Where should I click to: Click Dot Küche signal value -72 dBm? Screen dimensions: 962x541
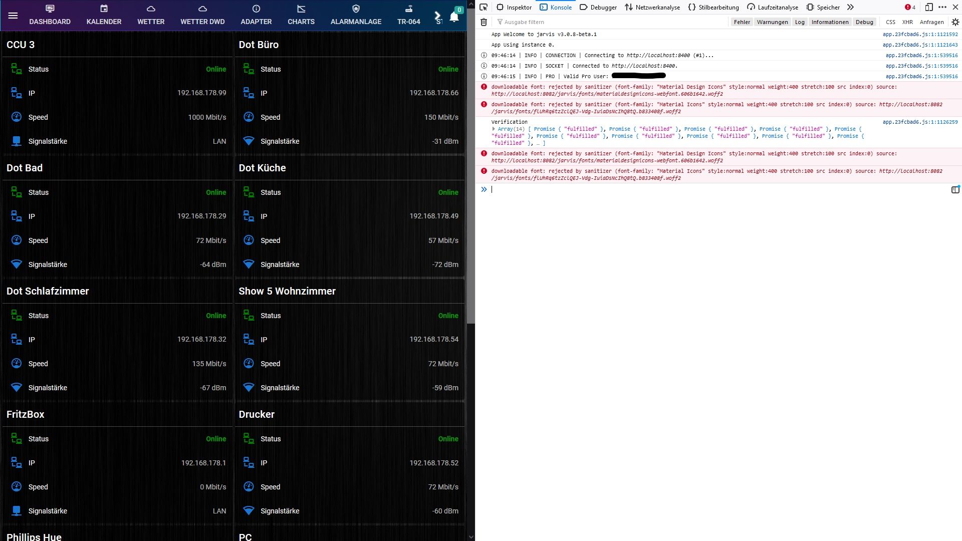445,264
